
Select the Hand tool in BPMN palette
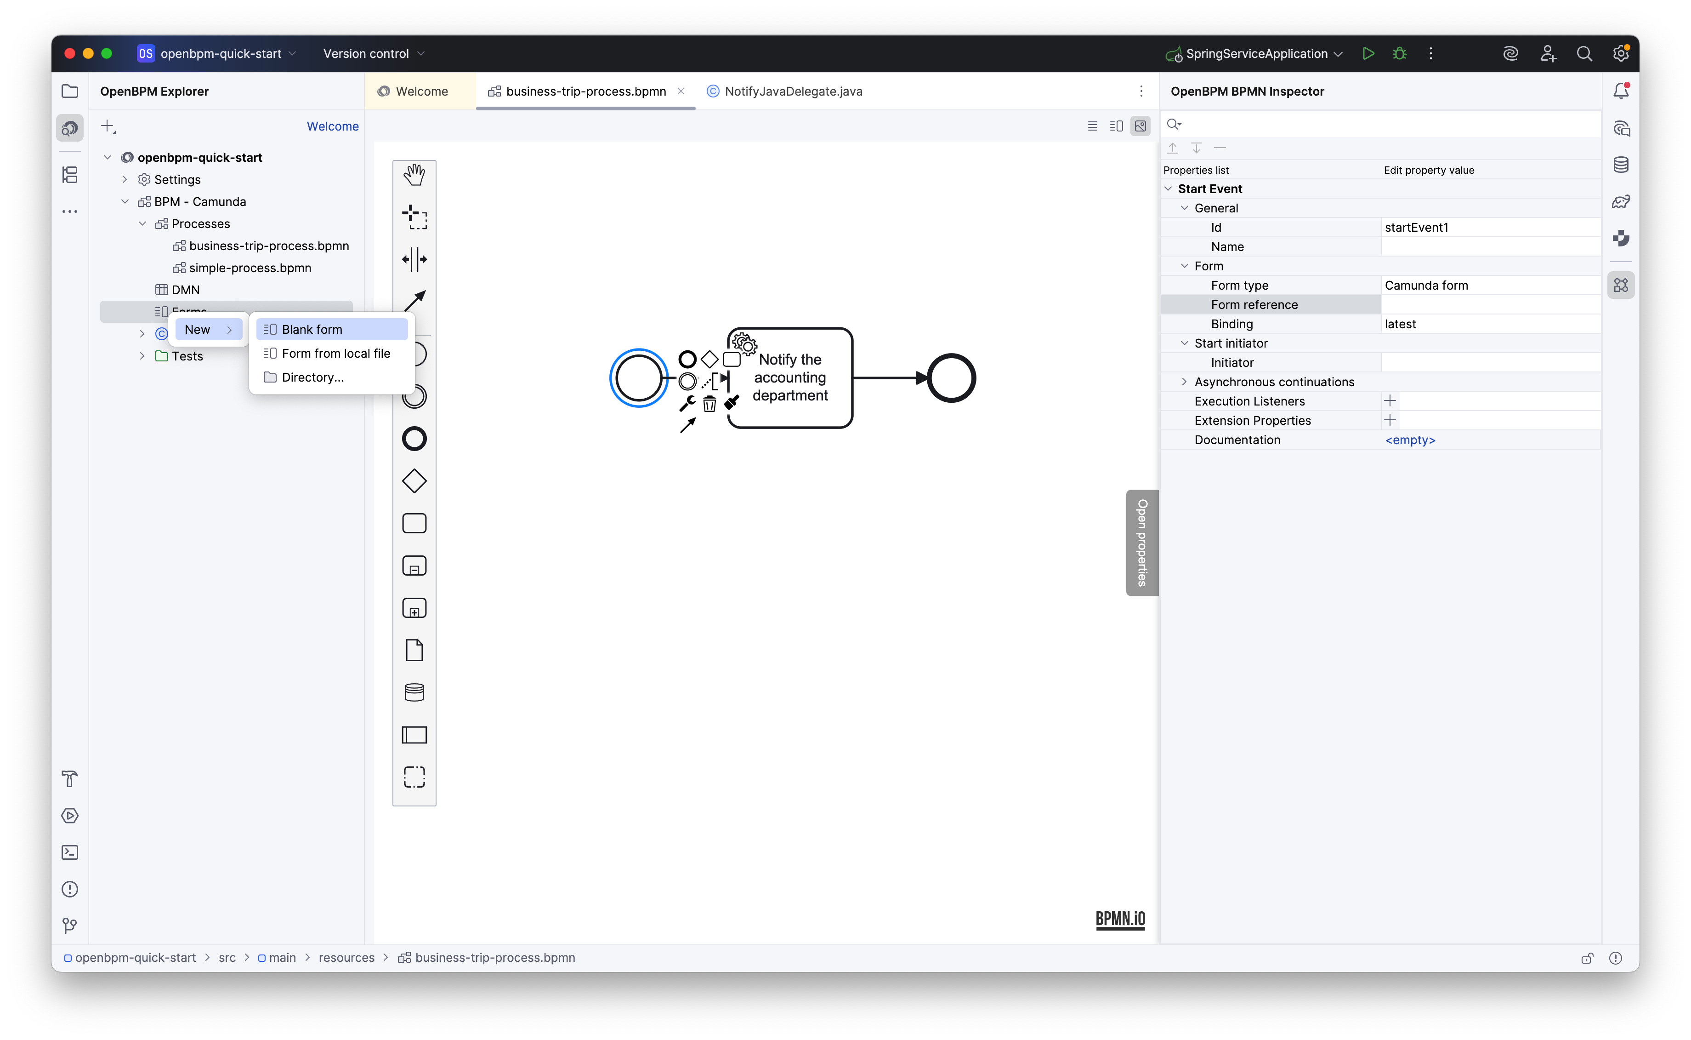click(414, 175)
